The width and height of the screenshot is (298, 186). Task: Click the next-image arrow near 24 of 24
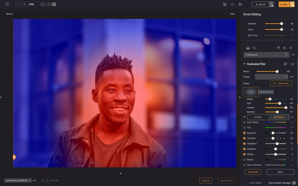tap(47, 180)
